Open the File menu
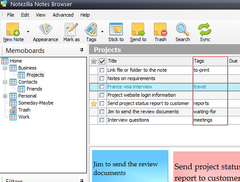The image size is (240, 182). tap(10, 15)
